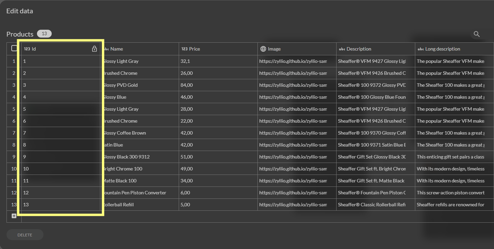Select the Price column header label
The image size is (494, 249).
(x=194, y=49)
